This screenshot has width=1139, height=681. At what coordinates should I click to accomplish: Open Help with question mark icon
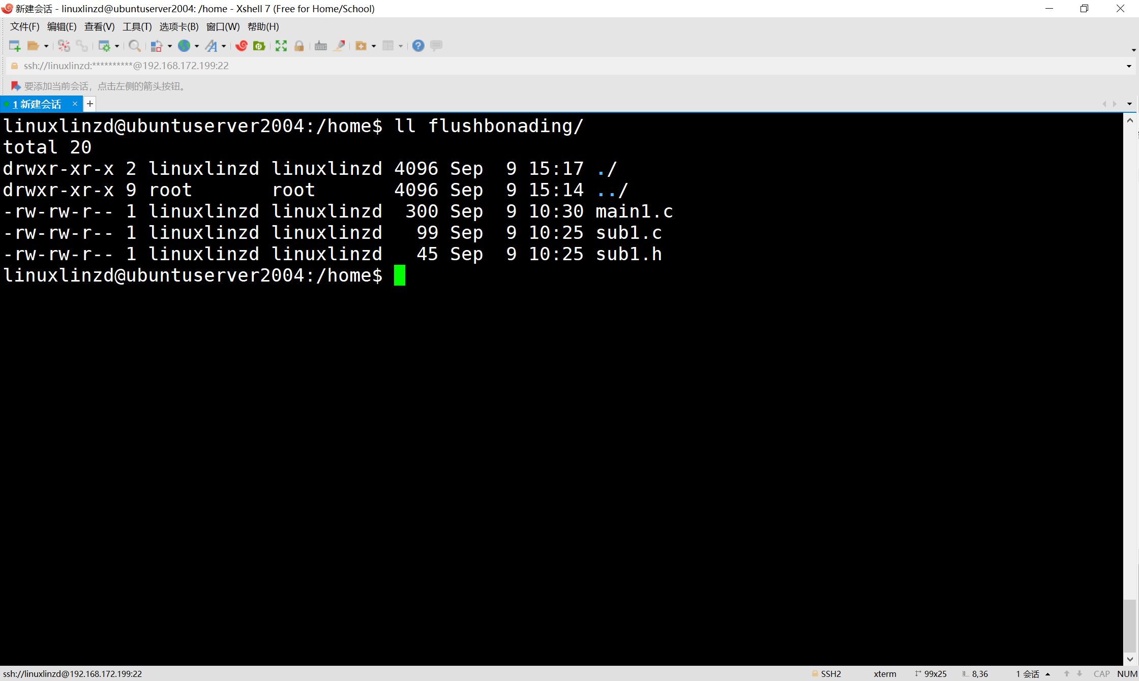point(418,46)
